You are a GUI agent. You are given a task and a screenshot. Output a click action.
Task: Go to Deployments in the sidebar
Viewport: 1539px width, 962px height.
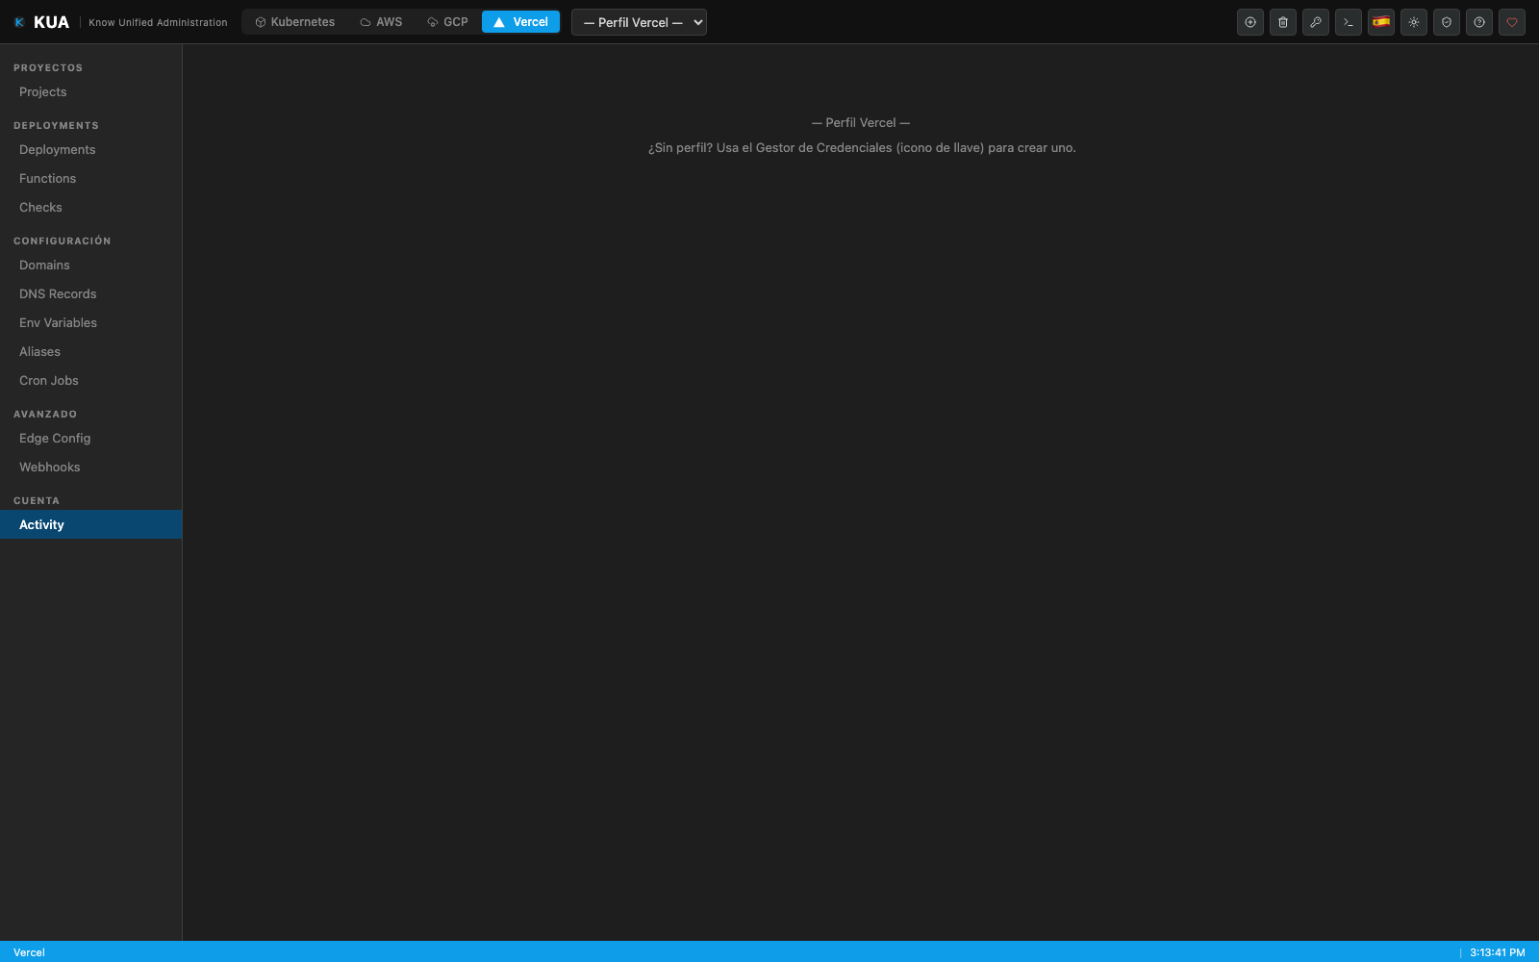click(x=91, y=150)
